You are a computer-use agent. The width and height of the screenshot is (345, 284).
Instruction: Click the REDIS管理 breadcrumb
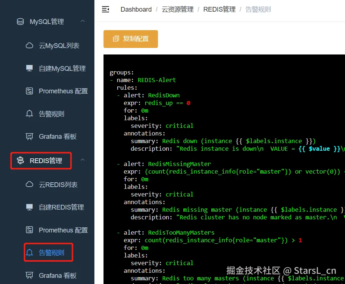[x=219, y=9]
